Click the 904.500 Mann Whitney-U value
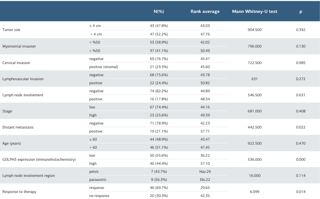Image resolution: width=320 pixels, height=199 pixels. click(x=253, y=30)
